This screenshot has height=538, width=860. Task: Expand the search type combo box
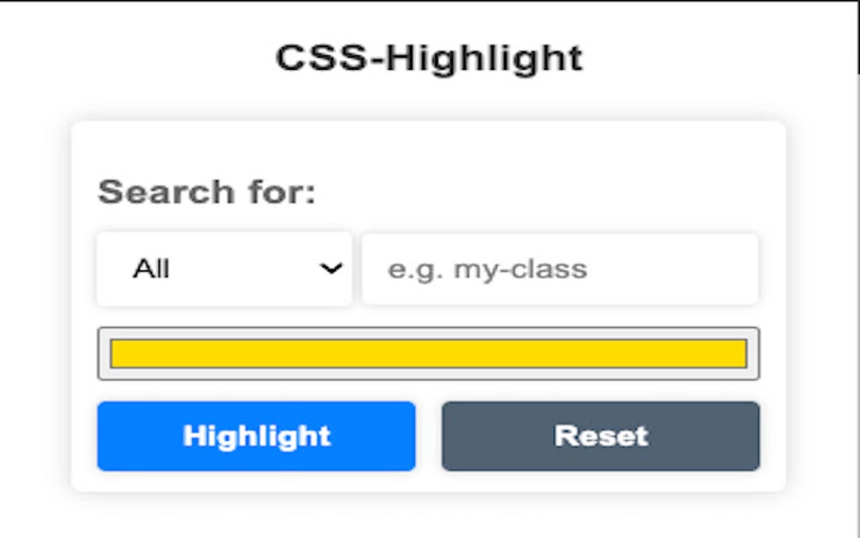pyautogui.click(x=224, y=269)
